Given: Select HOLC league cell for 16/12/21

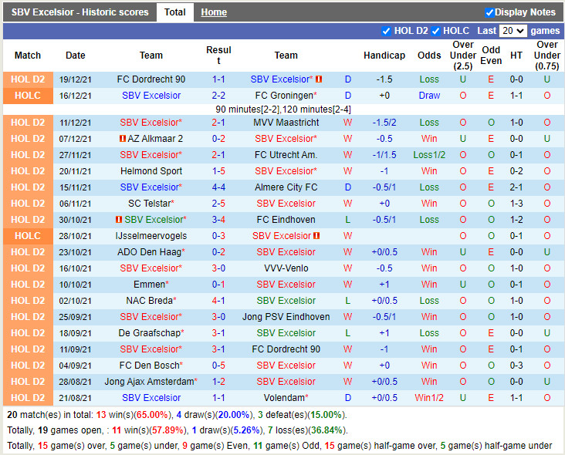Looking at the screenshot, I should click(x=28, y=96).
